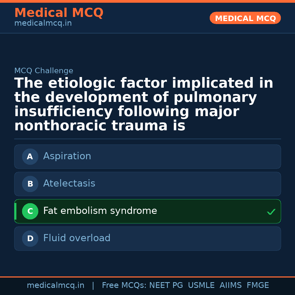Click the orange MEDICAL MCQ badge

[245, 18]
